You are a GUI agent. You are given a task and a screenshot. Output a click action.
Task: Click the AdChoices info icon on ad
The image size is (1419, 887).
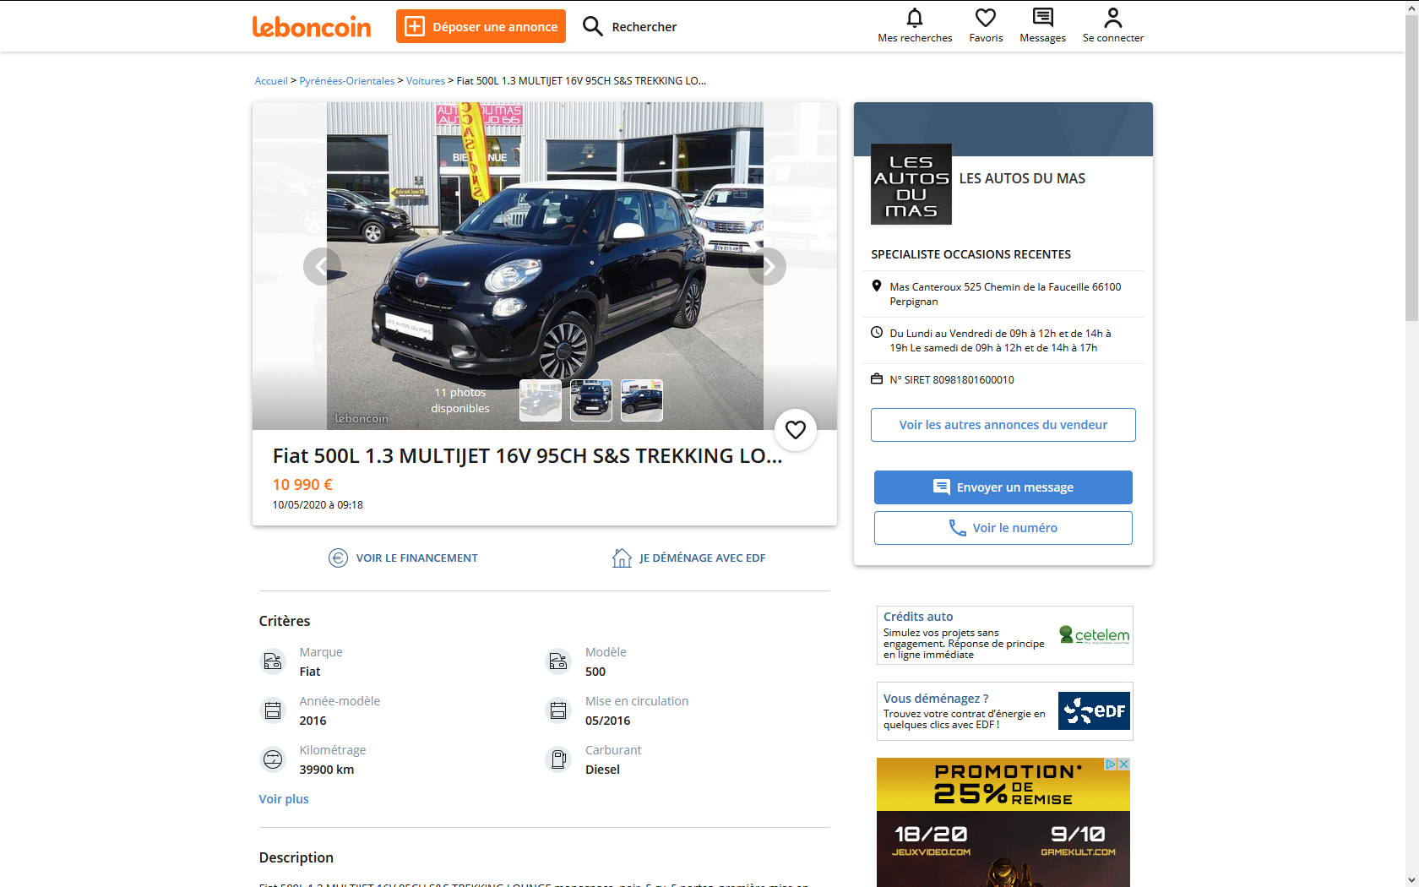click(1112, 764)
